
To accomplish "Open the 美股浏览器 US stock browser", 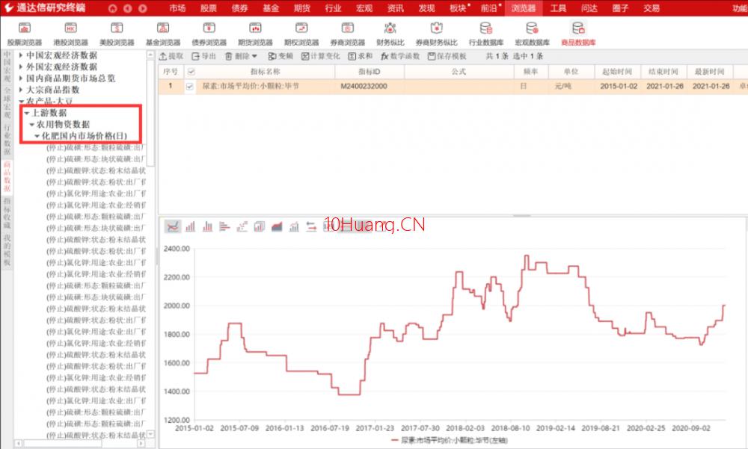I will [x=117, y=34].
